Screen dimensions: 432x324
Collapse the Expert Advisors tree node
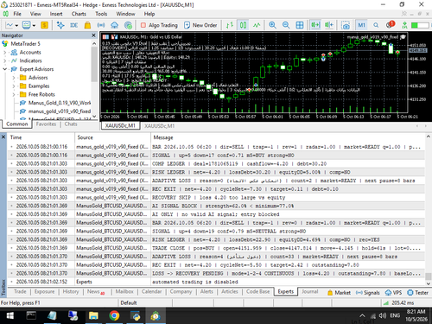tap(5, 69)
